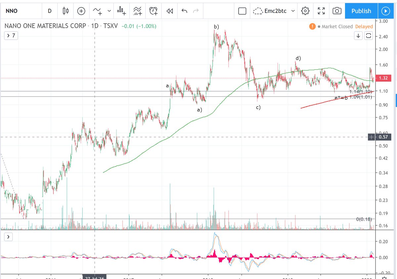Click the play button beside Publish
This screenshot has width=397, height=279.
point(385,11)
